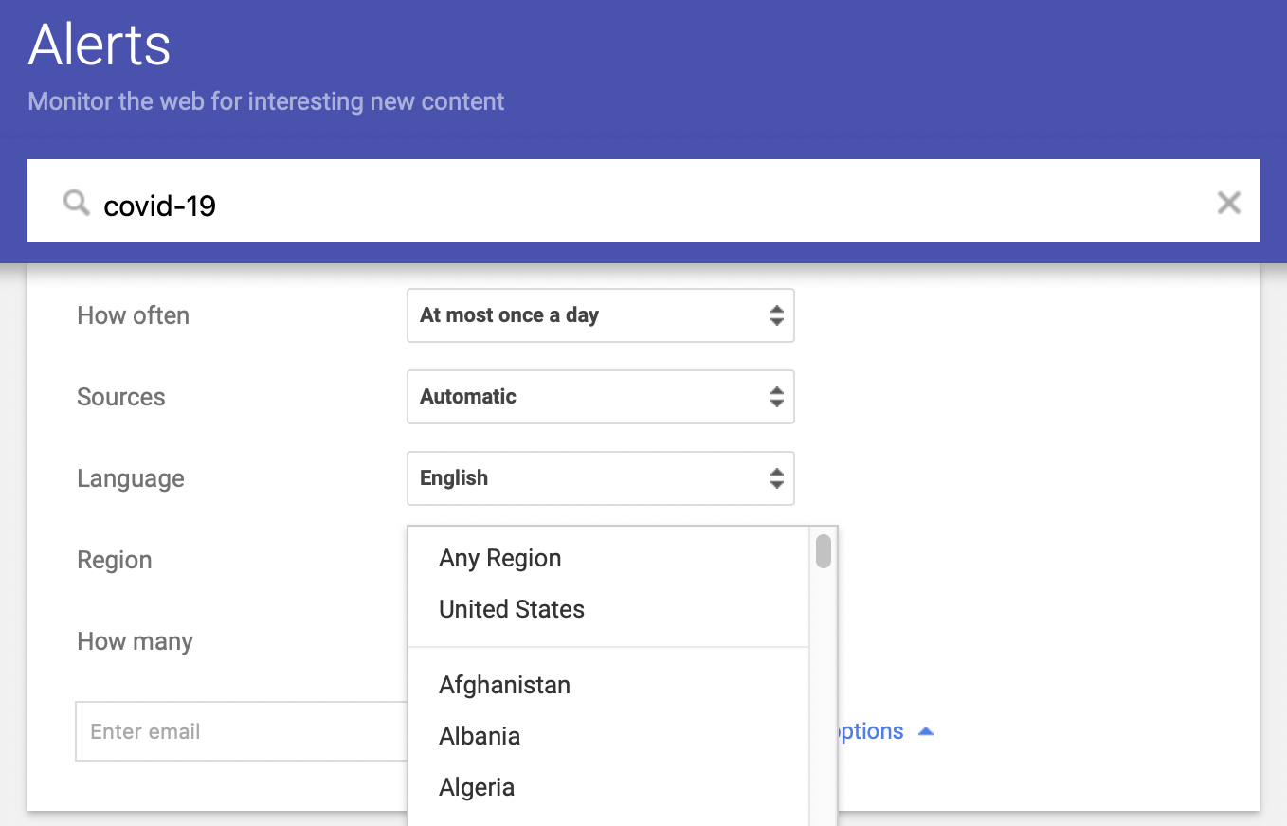Pick 'Afghanistan' from the region list
Image resolution: width=1287 pixels, height=826 pixels.
pyautogui.click(x=504, y=685)
